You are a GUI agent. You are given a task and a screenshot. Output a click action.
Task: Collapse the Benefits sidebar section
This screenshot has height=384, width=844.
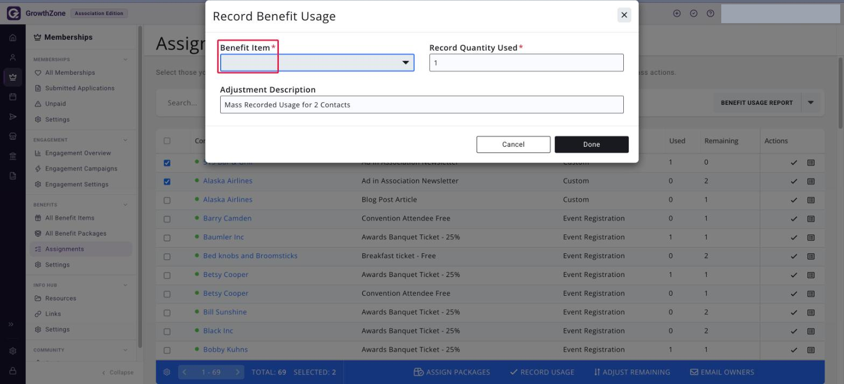(125, 205)
